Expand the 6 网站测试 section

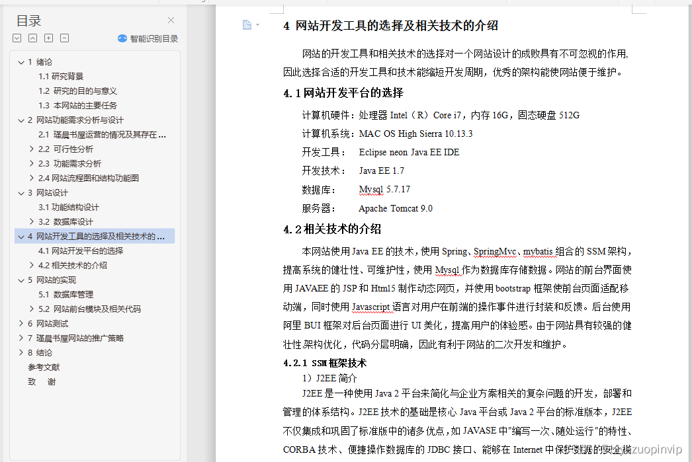[21, 324]
